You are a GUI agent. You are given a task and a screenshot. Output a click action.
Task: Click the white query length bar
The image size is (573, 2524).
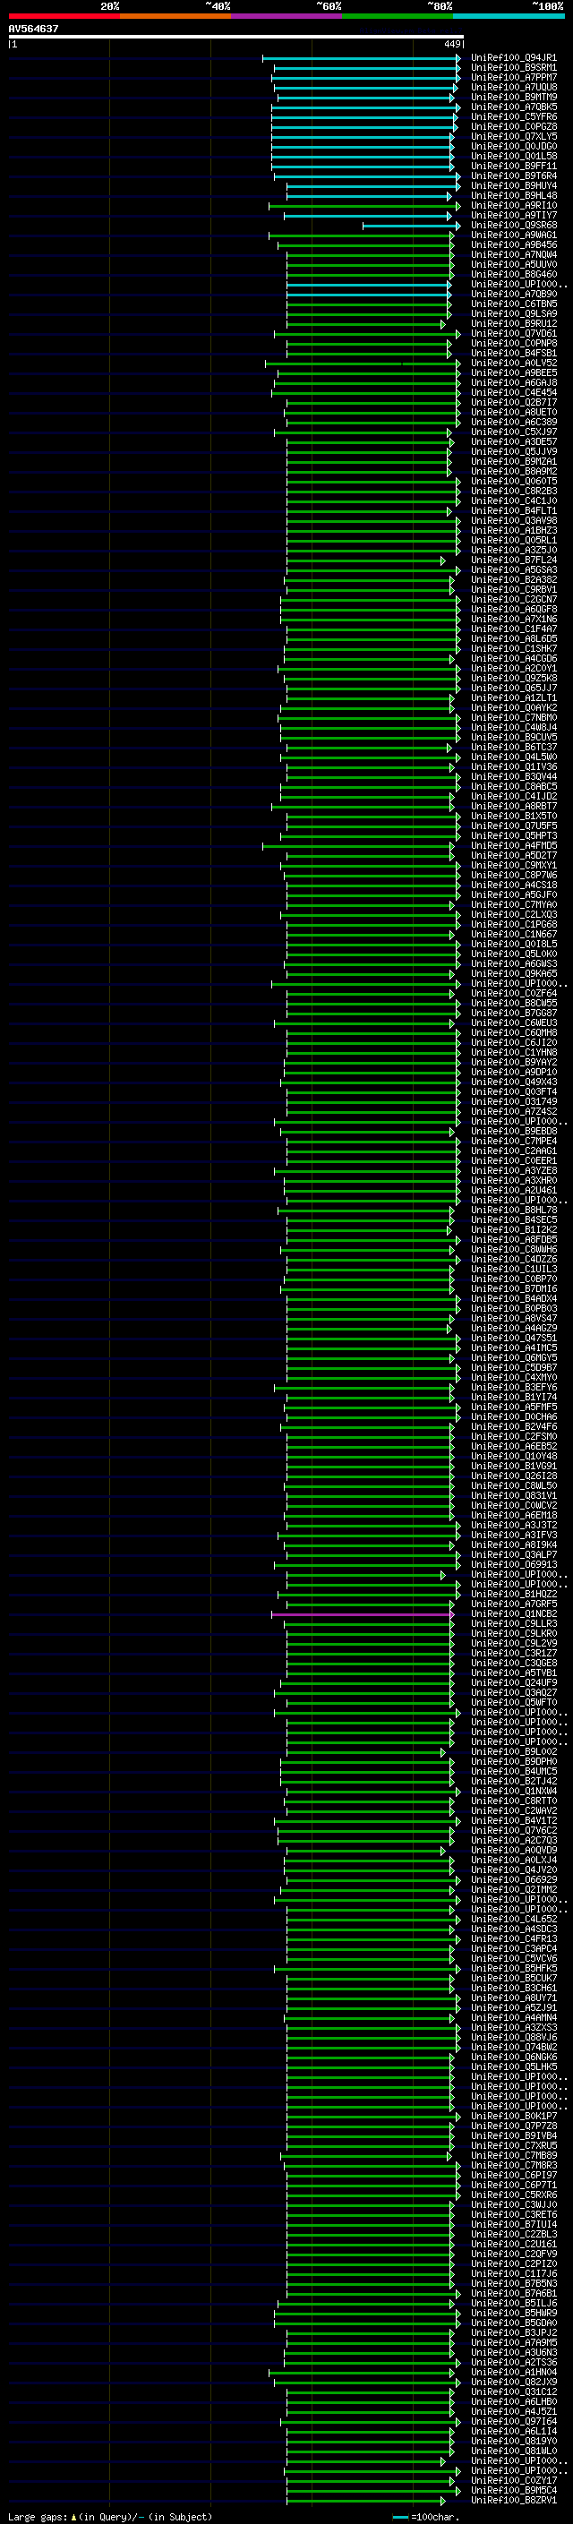[236, 36]
